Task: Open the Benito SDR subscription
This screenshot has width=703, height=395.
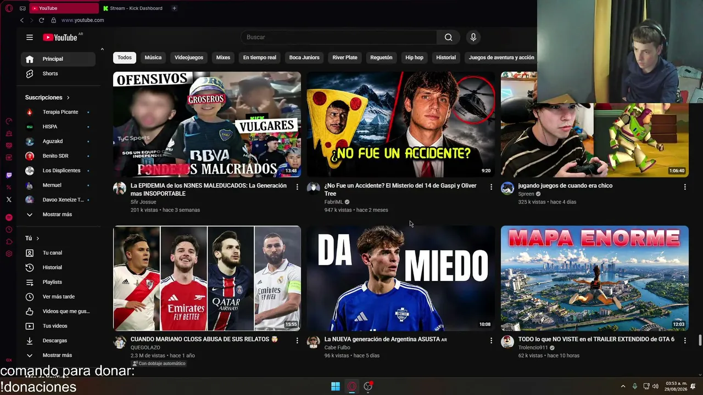Action: click(58, 156)
